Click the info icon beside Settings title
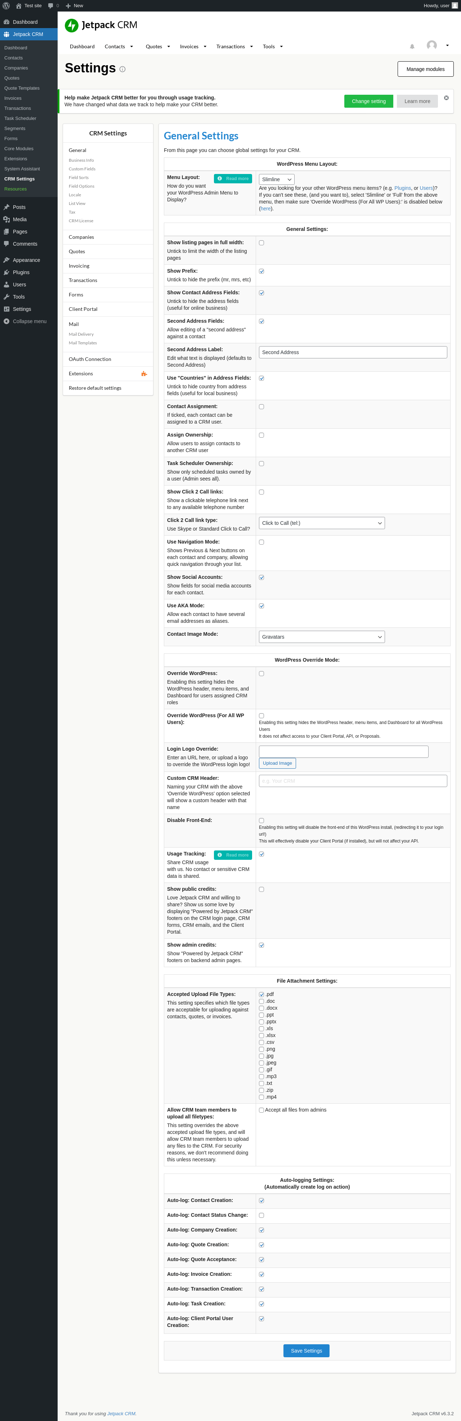This screenshot has width=461, height=1421. click(122, 70)
